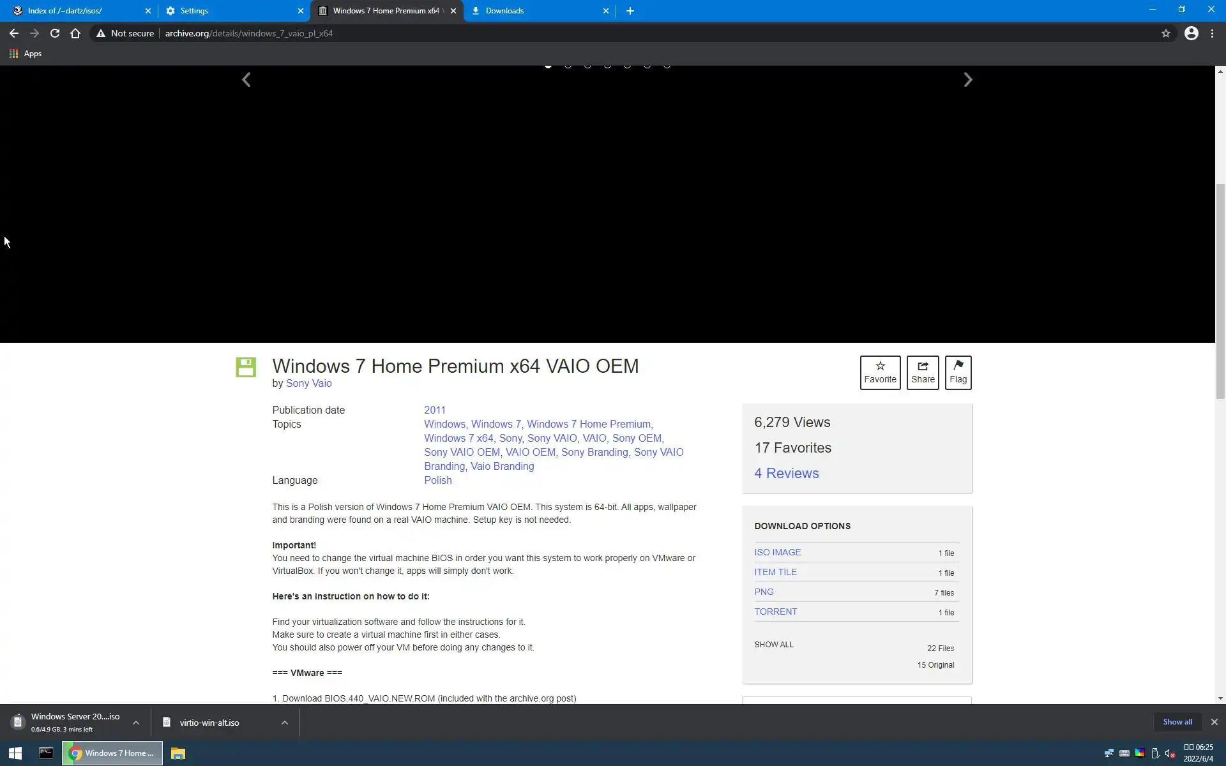
Task: Bookmark this page with star icon
Action: [x=1165, y=33]
